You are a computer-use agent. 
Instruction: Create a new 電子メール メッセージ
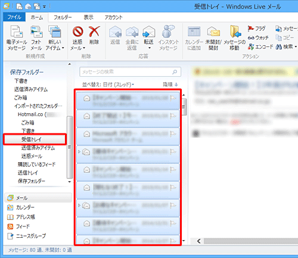17,38
